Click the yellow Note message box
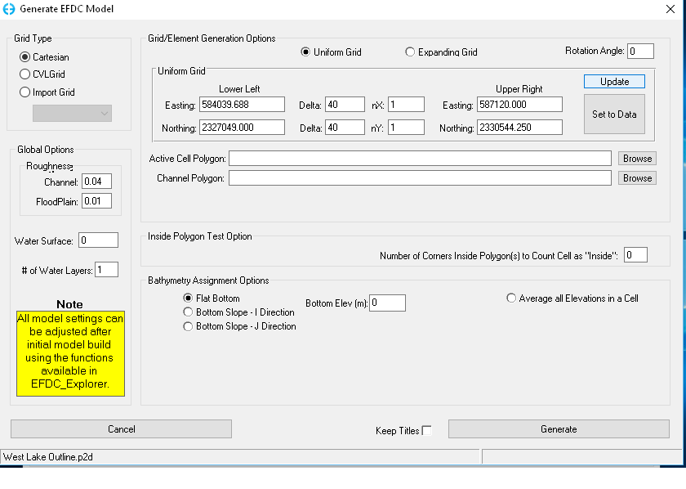The height and width of the screenshot is (489, 686). click(x=70, y=353)
